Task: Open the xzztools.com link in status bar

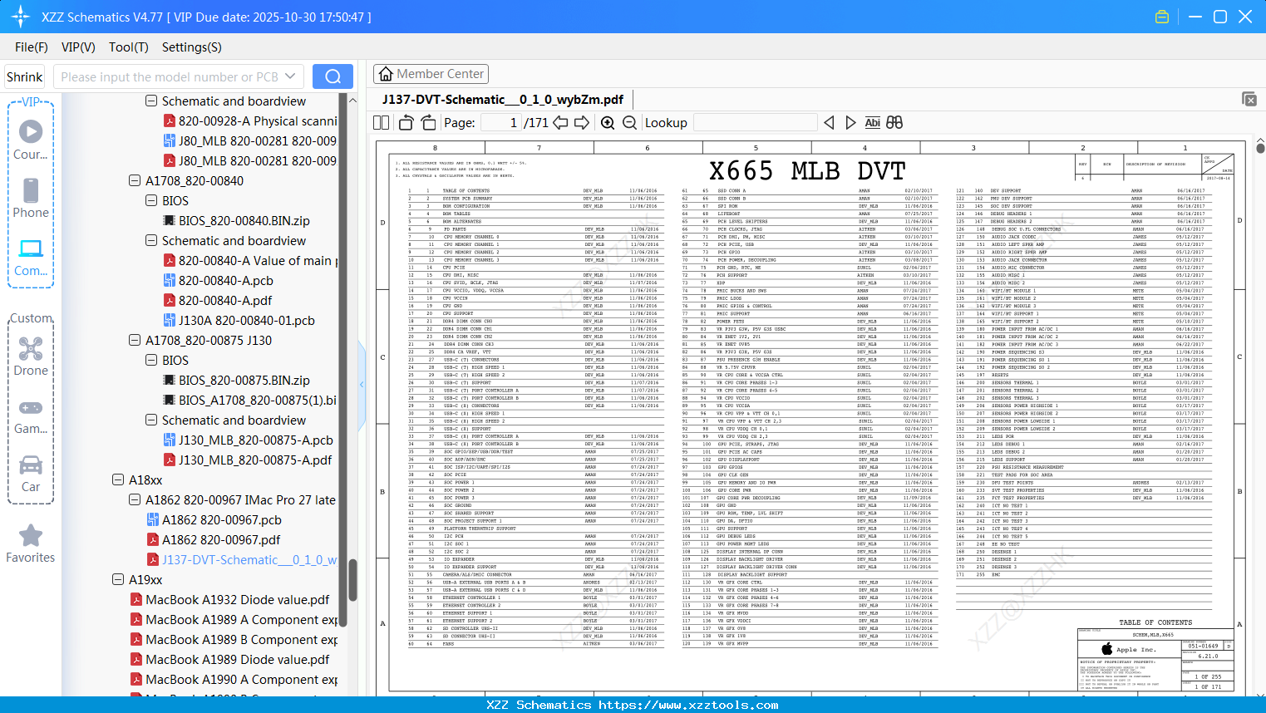Action: [x=688, y=706]
